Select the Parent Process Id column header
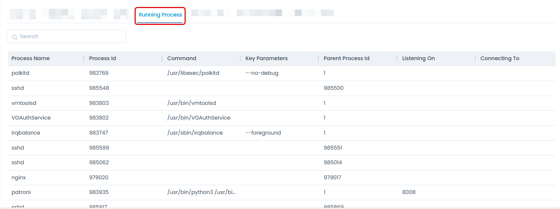The image size is (560, 209). click(346, 58)
